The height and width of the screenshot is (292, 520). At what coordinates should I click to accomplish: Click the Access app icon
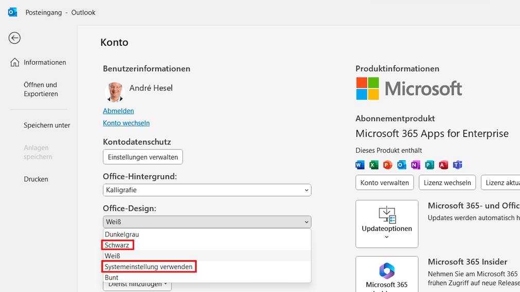pyautogui.click(x=443, y=165)
